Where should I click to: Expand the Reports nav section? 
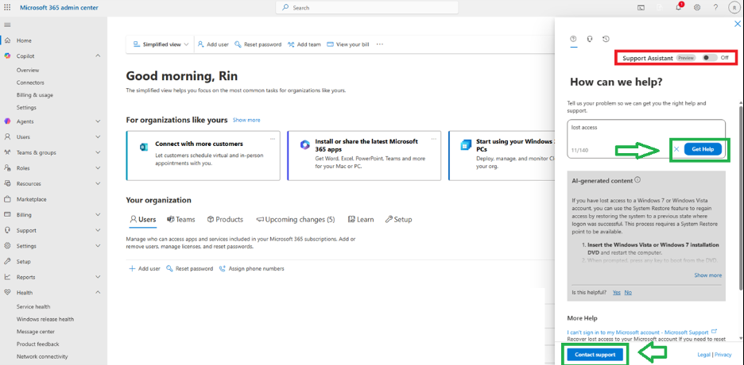click(x=98, y=277)
